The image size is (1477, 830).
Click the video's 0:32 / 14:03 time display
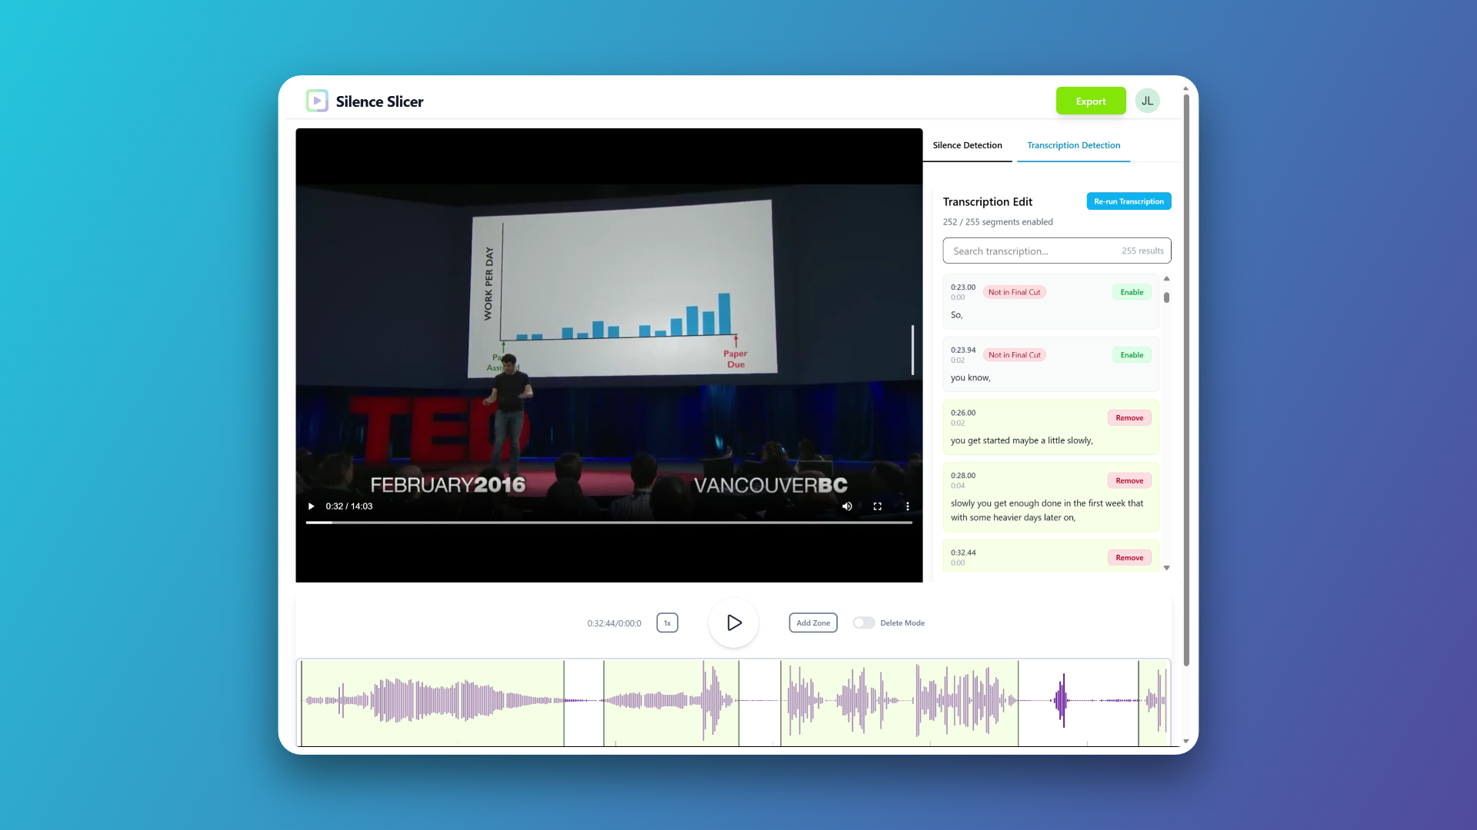click(x=349, y=506)
